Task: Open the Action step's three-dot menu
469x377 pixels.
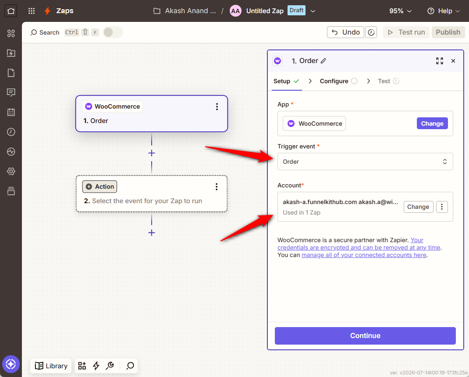Action: pyautogui.click(x=217, y=187)
